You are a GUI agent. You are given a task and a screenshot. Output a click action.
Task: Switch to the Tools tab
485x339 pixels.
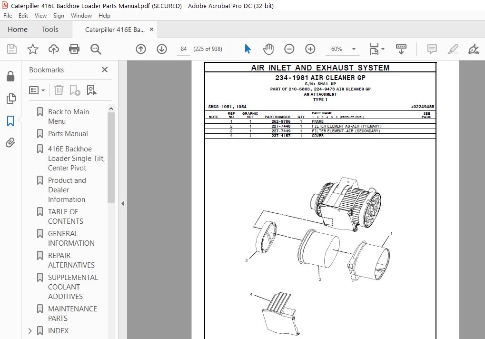point(50,30)
